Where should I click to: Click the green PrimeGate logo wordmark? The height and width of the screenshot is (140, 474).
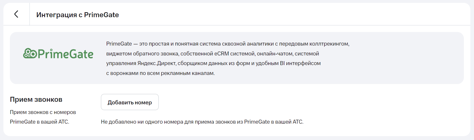click(65, 54)
